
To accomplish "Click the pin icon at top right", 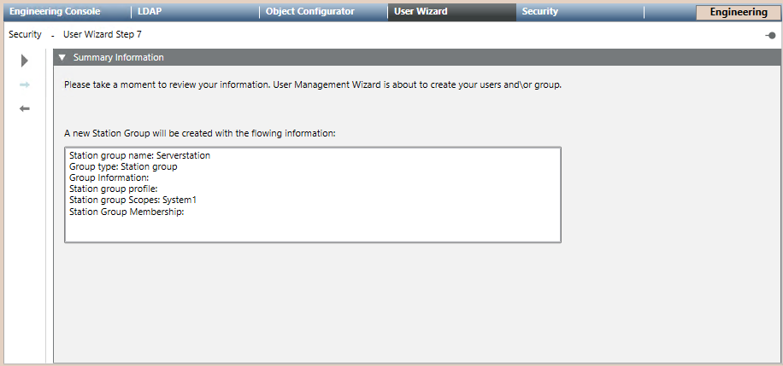I will (x=770, y=35).
